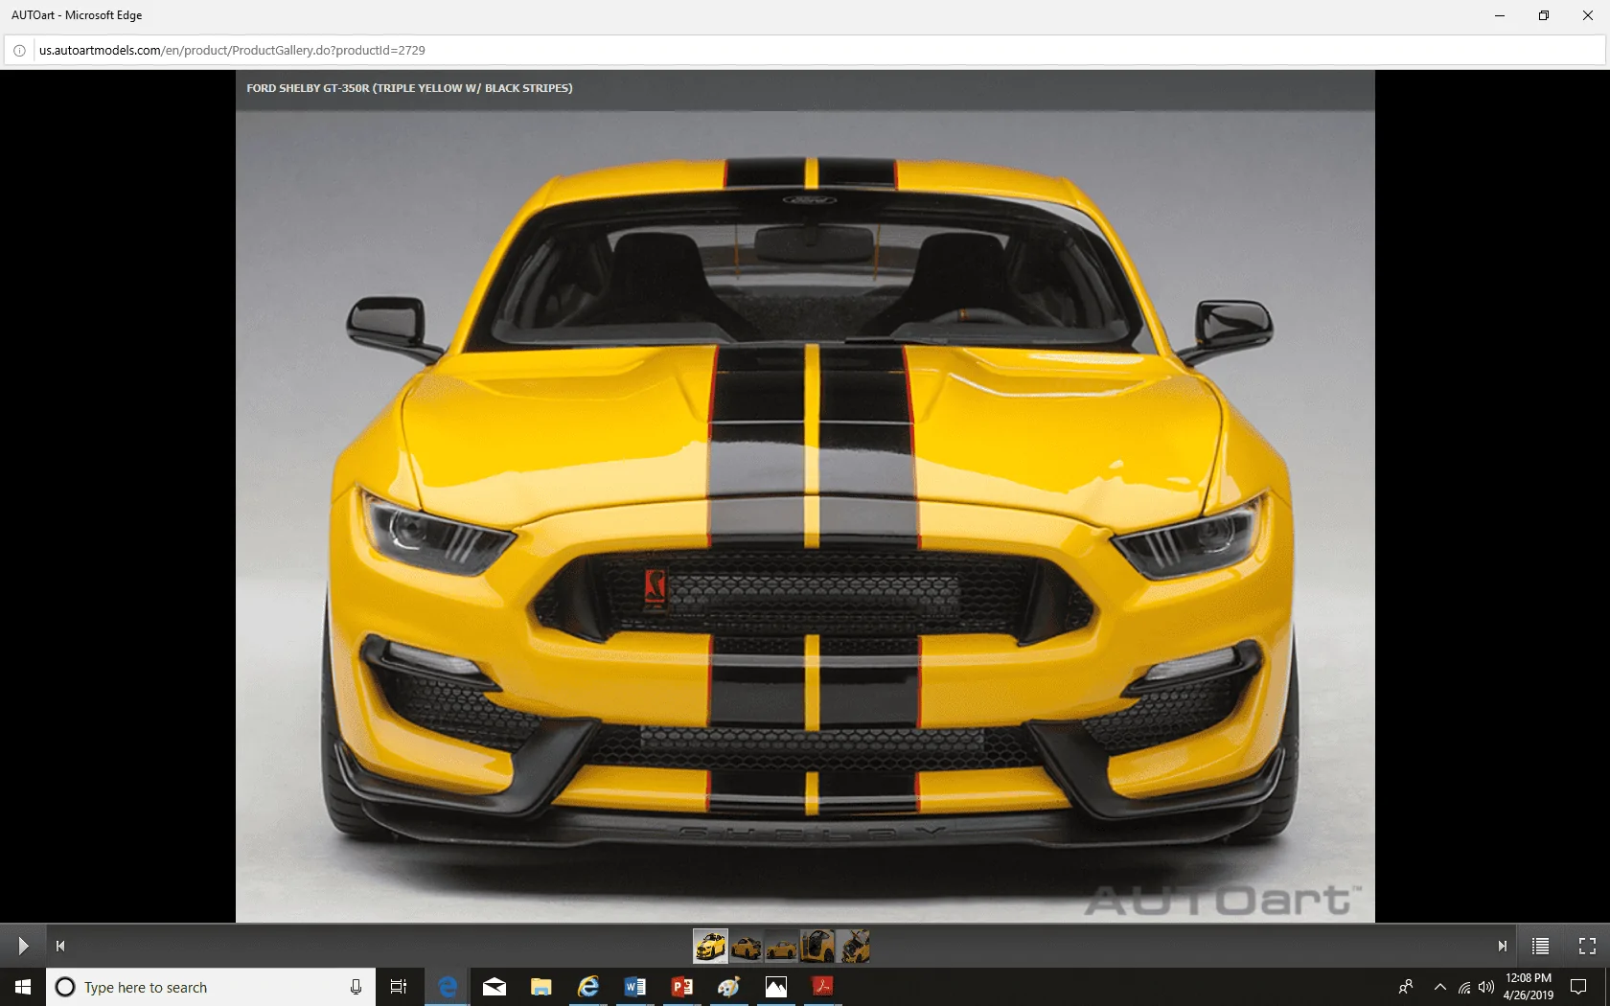
Task: Select the fifth car thumbnail
Action: (853, 946)
